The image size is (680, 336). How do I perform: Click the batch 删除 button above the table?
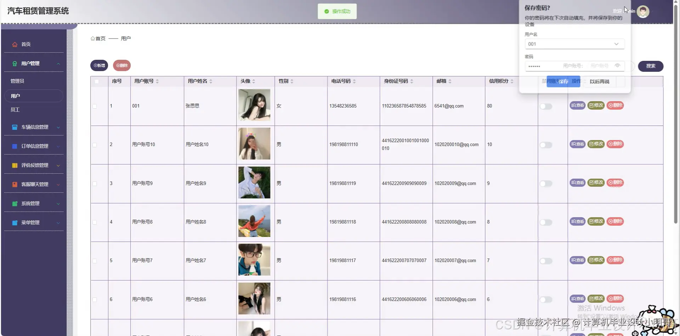[122, 65]
